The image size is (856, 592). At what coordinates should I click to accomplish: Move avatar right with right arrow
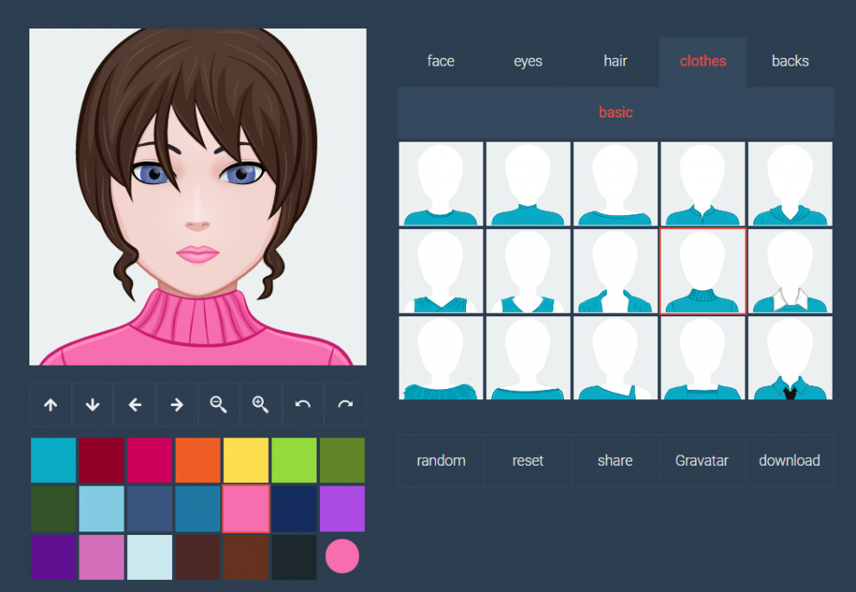[x=176, y=404]
